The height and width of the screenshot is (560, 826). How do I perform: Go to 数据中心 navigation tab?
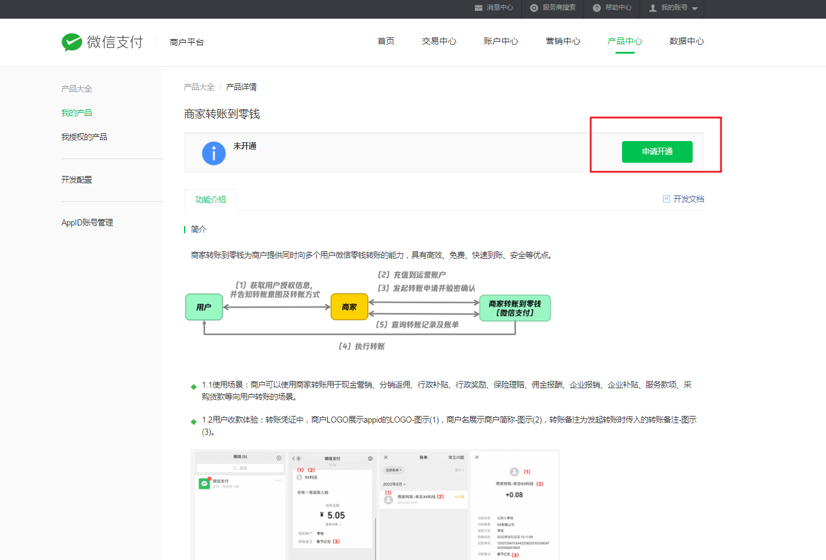tap(687, 41)
